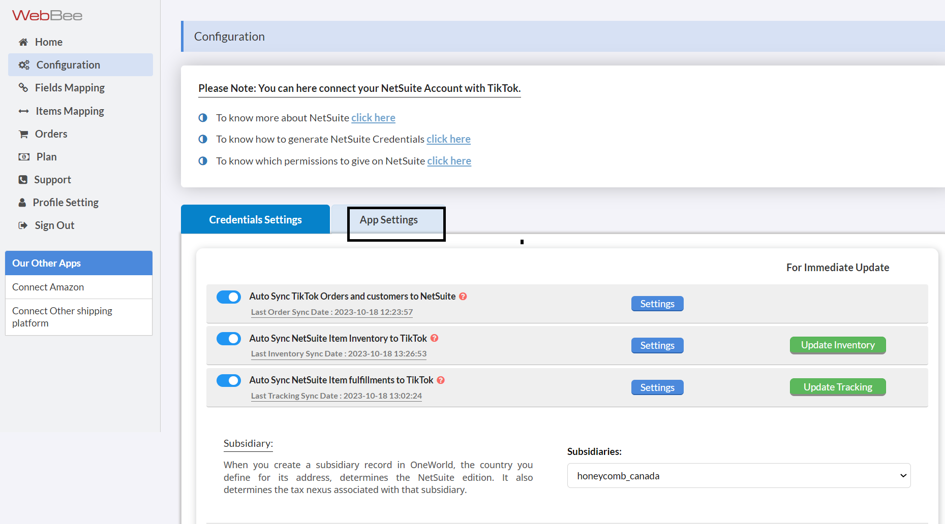The width and height of the screenshot is (945, 524).
Task: Click the Orders shopping cart icon
Action: pos(23,134)
